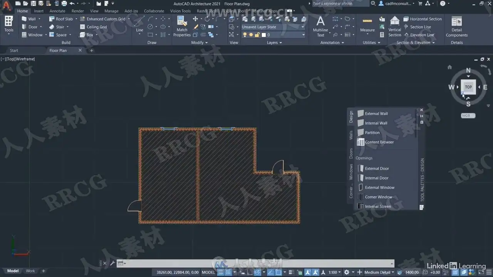The width and height of the screenshot is (493, 277).
Task: Choose the Rectangle tool in Draw panel
Action: 150,35
